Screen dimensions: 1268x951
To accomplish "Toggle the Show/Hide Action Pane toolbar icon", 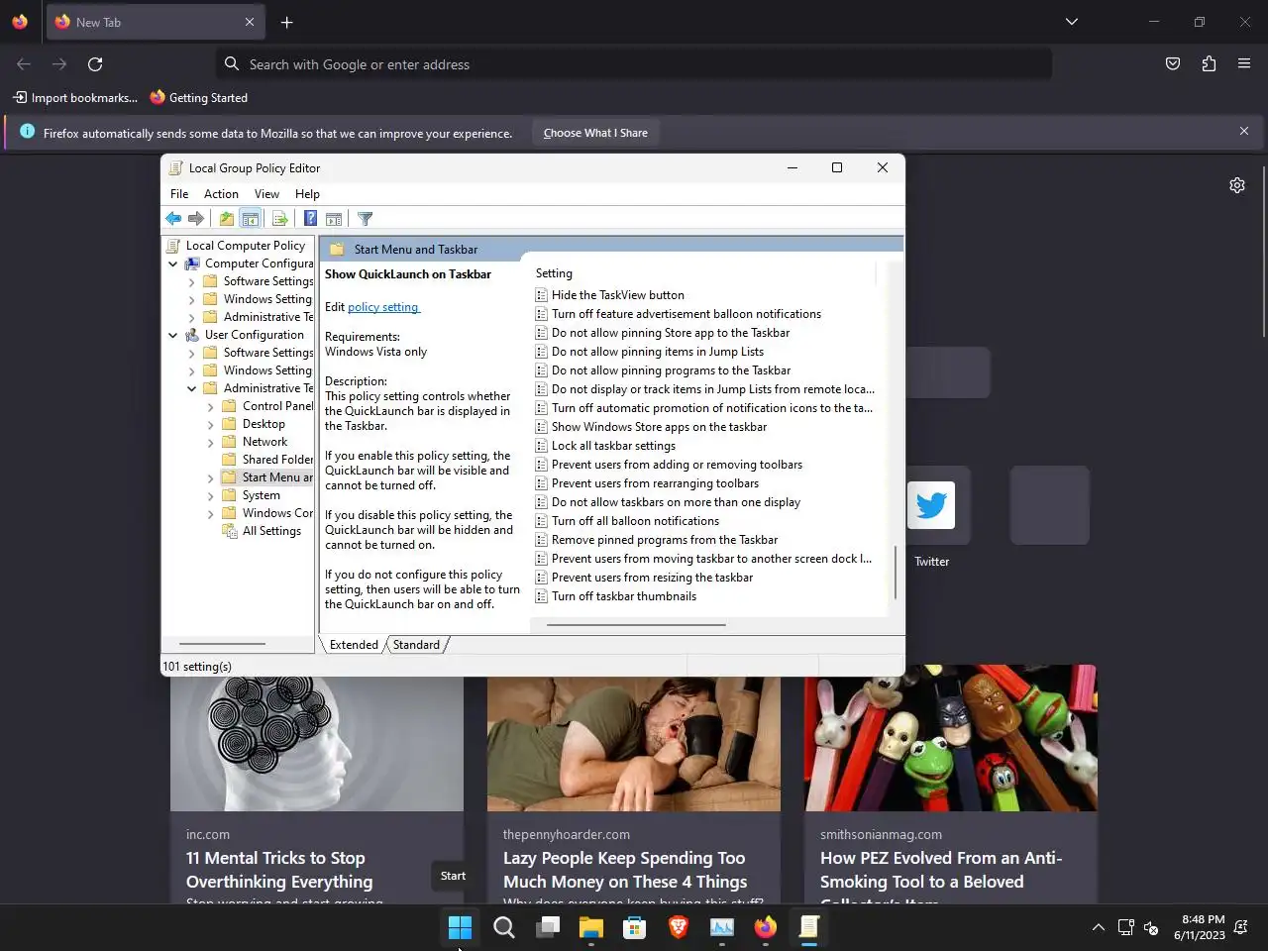I will [x=334, y=219].
